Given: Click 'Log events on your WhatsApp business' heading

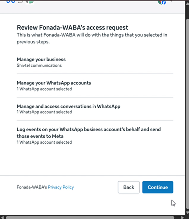Looking at the screenshot, I should (89, 133).
